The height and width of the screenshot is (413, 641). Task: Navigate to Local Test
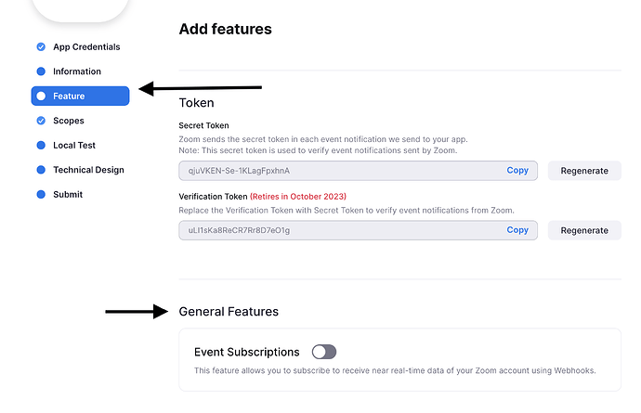(x=74, y=146)
